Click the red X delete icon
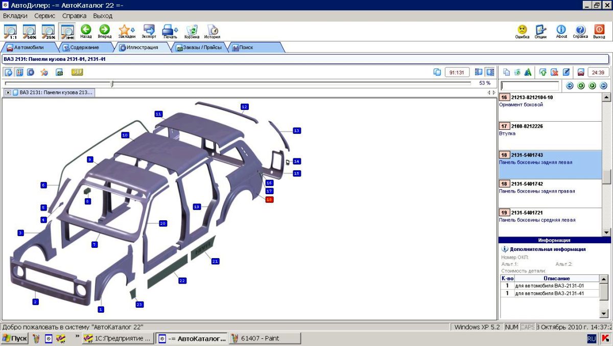 tap(554, 72)
